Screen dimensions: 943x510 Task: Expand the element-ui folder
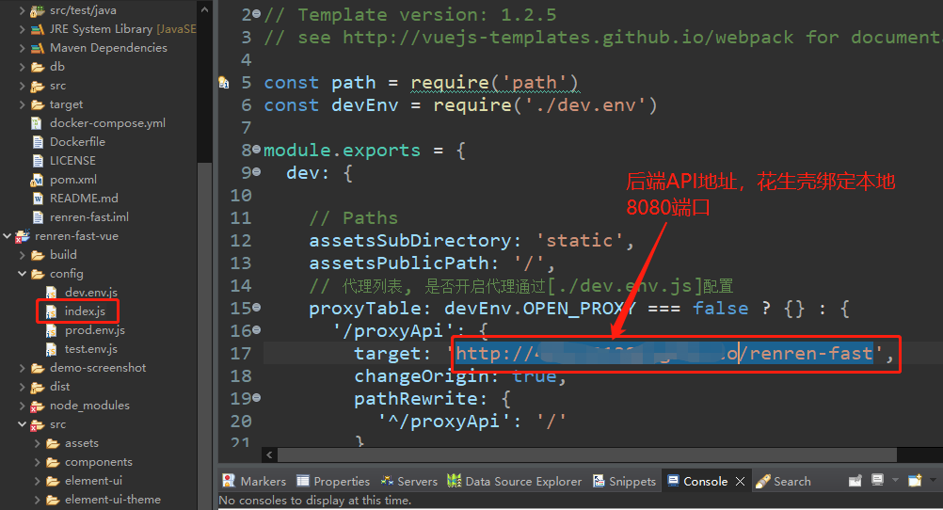(x=38, y=481)
